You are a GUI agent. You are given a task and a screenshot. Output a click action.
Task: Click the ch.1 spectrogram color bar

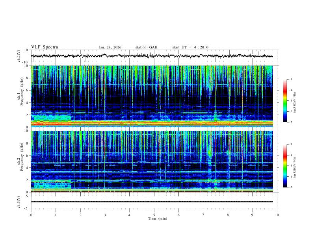(x=285, y=101)
